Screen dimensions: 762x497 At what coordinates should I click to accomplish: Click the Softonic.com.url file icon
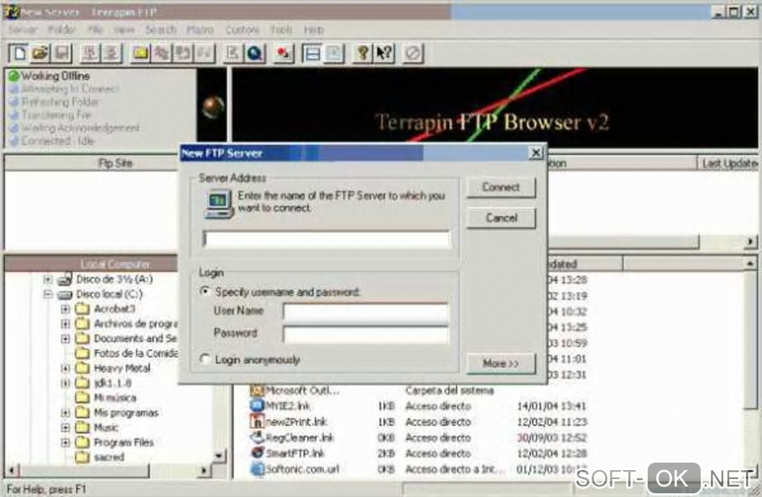coord(256,469)
